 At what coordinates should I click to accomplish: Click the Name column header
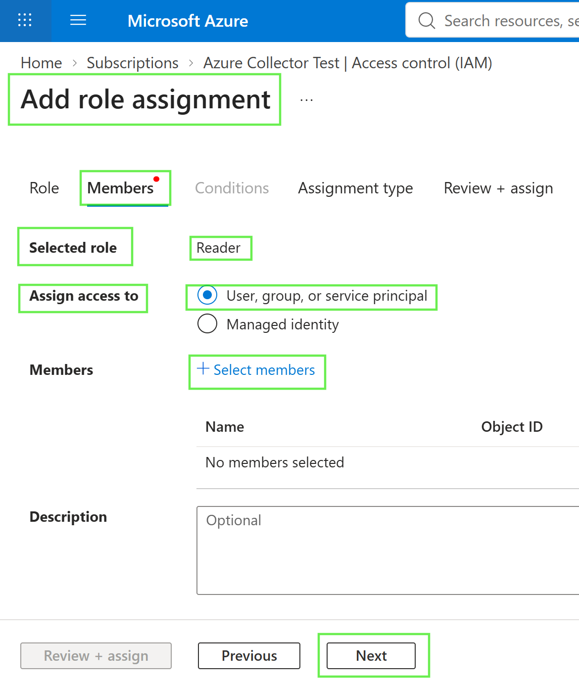pos(225,427)
